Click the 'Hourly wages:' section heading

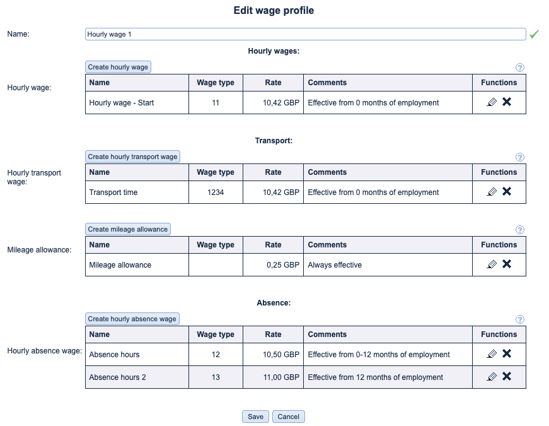tap(274, 51)
